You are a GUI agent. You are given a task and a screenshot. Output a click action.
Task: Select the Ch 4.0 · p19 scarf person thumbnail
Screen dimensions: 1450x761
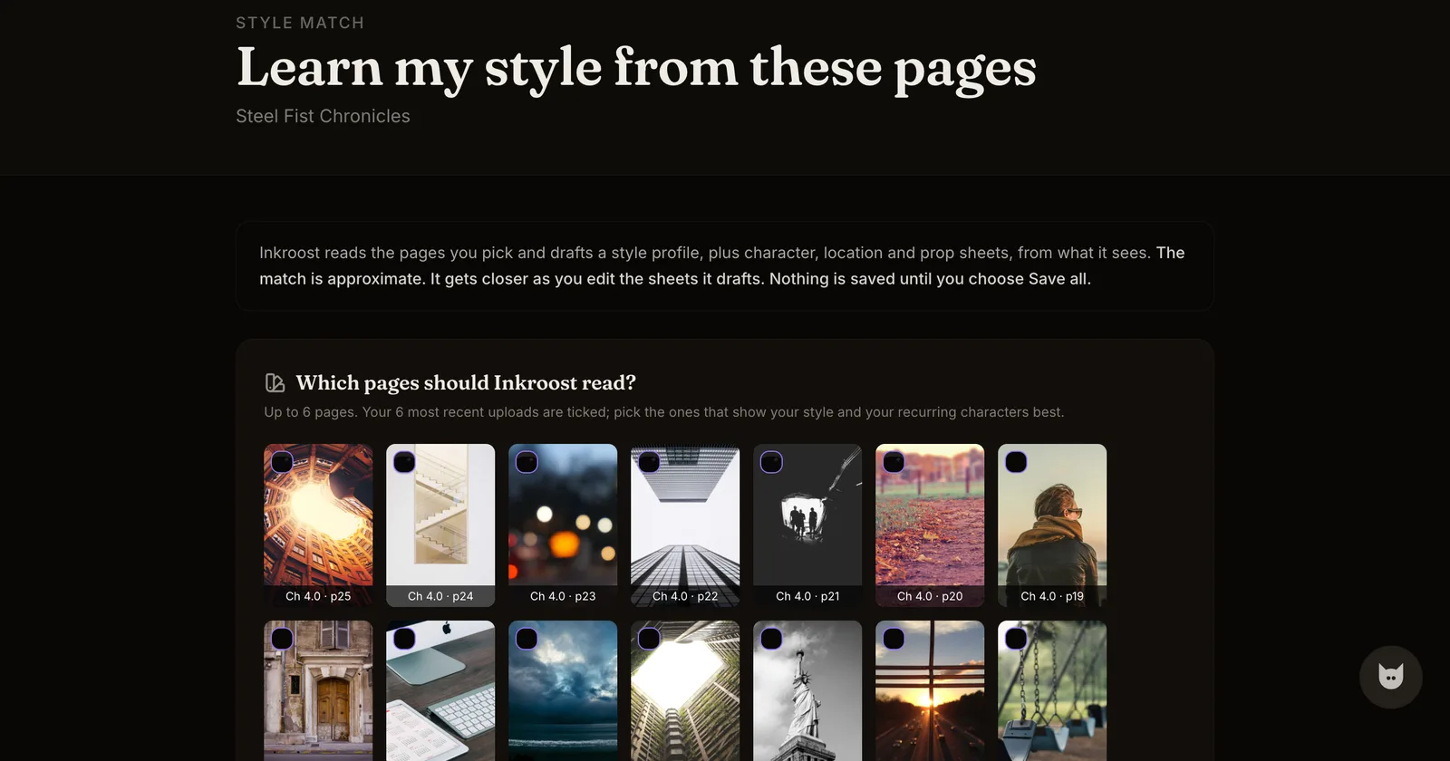[x=1052, y=525]
